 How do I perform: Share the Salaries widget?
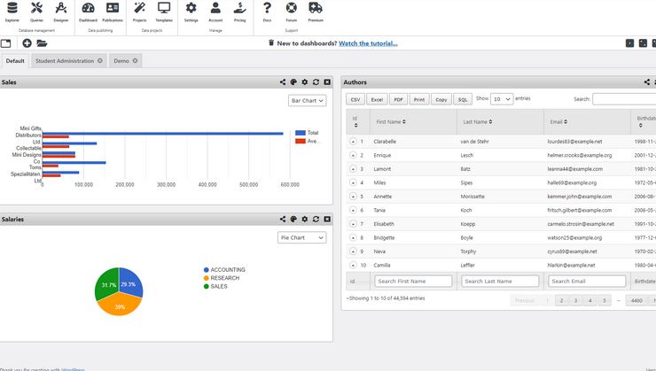(x=283, y=219)
